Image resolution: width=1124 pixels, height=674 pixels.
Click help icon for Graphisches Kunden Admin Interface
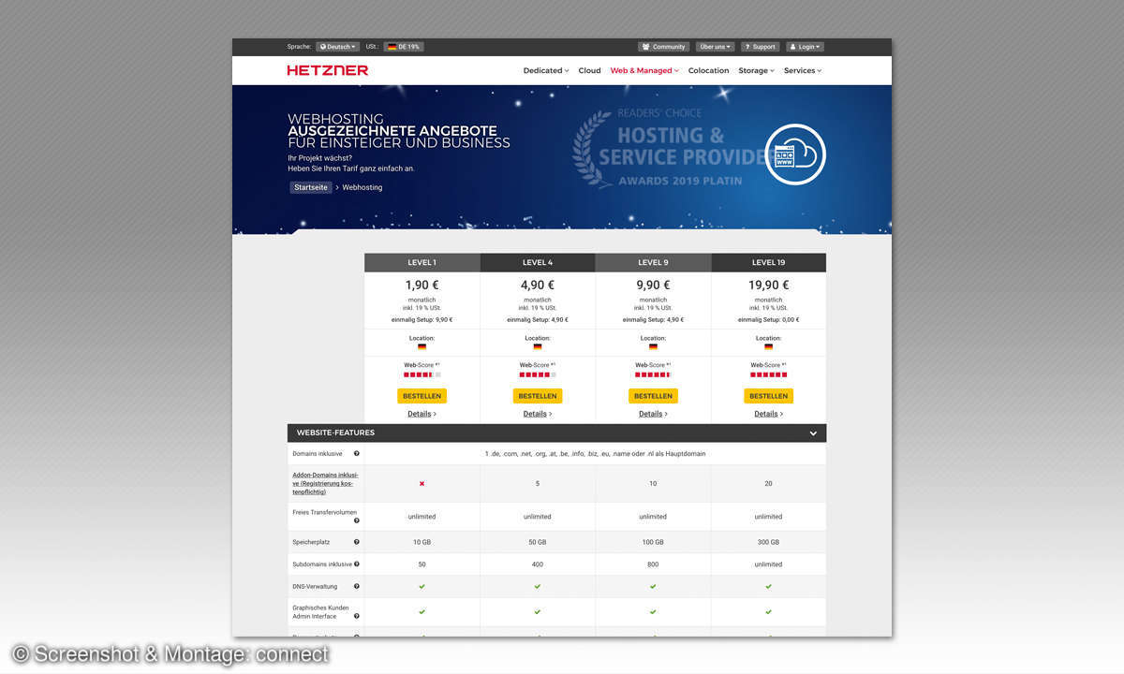356,616
